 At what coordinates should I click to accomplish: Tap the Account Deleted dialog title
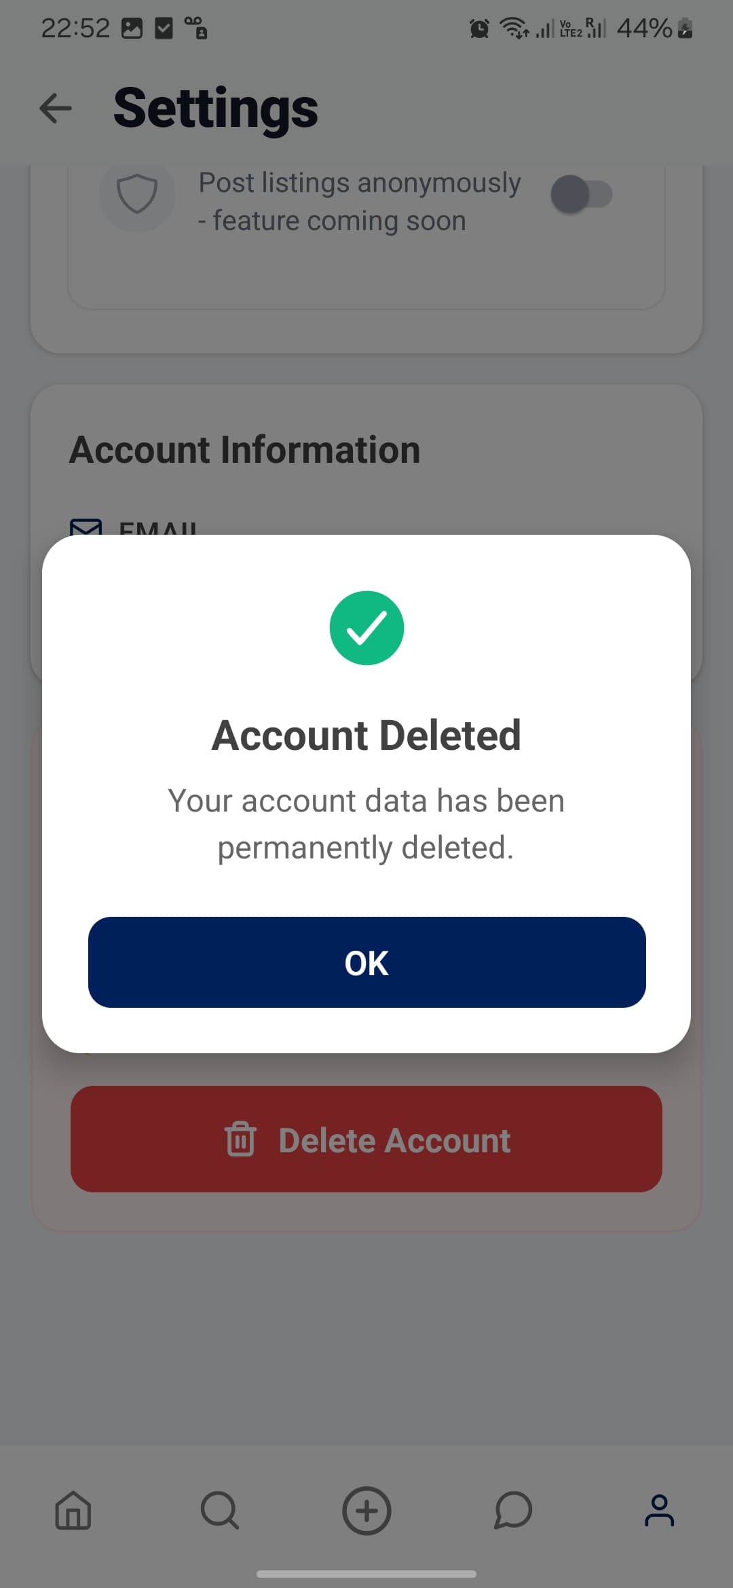click(x=366, y=736)
